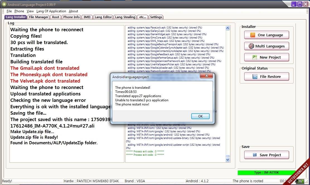Open the About menu
This screenshot has height=185, width=310.
point(73,11)
